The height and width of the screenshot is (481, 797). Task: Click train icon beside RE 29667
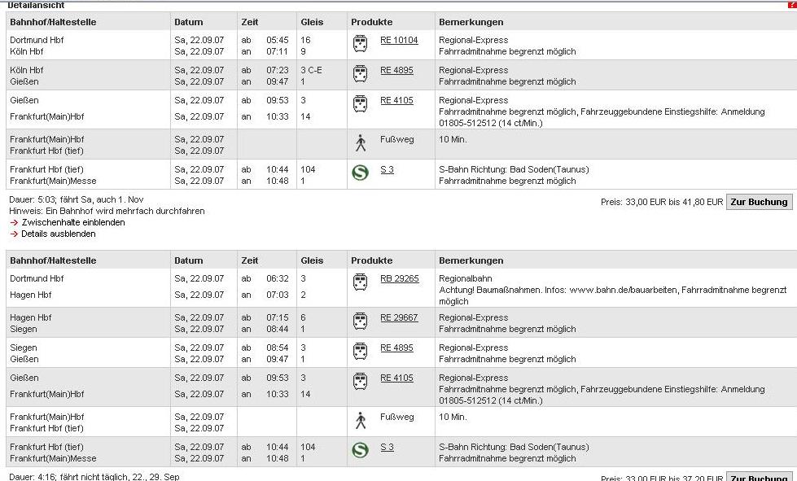(360, 321)
